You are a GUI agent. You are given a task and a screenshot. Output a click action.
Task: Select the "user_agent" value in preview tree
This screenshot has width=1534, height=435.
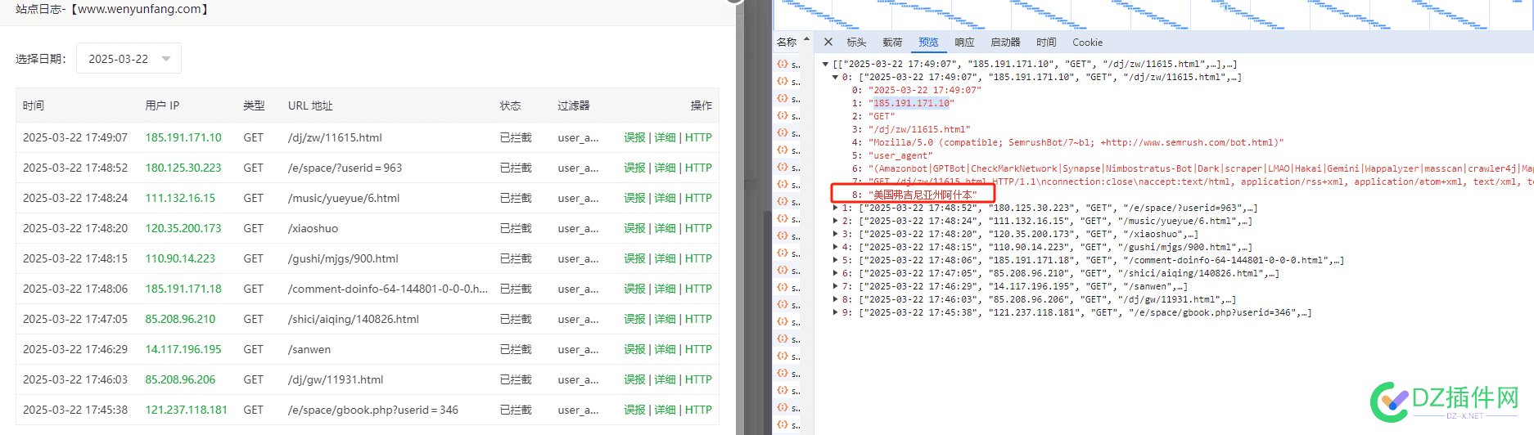[900, 155]
